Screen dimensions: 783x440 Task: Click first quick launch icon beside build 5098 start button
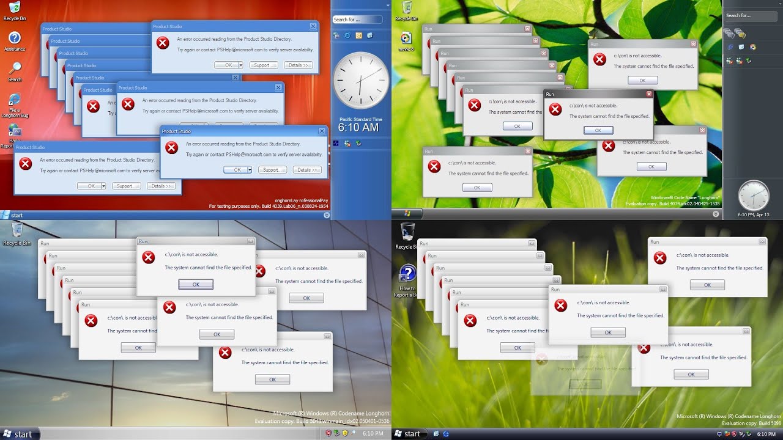coord(435,434)
